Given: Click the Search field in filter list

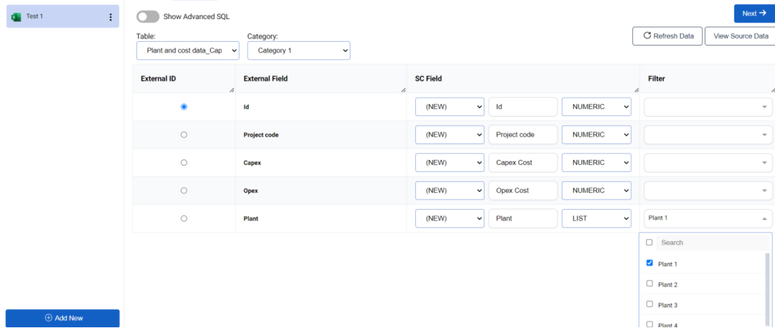Looking at the screenshot, I should [x=713, y=243].
